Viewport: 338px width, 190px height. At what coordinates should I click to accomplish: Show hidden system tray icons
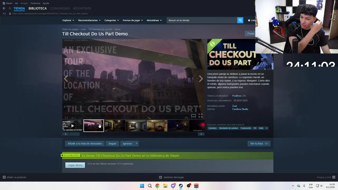[293, 186]
